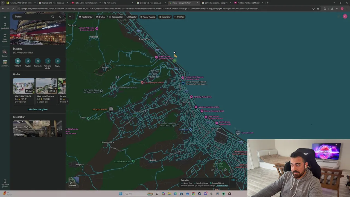Select the Ferera Hotel Samsun map pin
This screenshot has height=197, width=350.
click(183, 77)
